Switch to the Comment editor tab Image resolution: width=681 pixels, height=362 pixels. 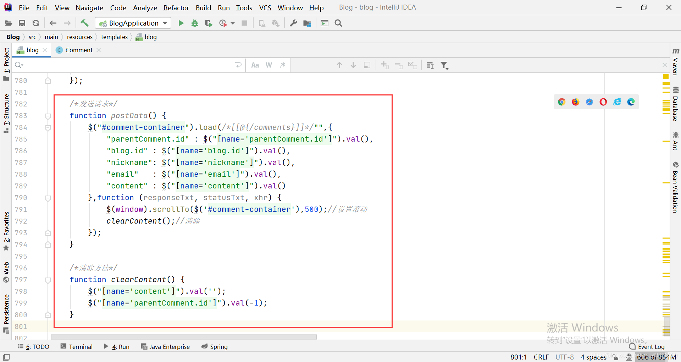tap(79, 50)
